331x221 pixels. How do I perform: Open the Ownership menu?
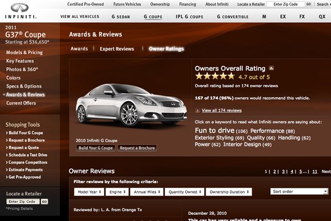[160, 4]
